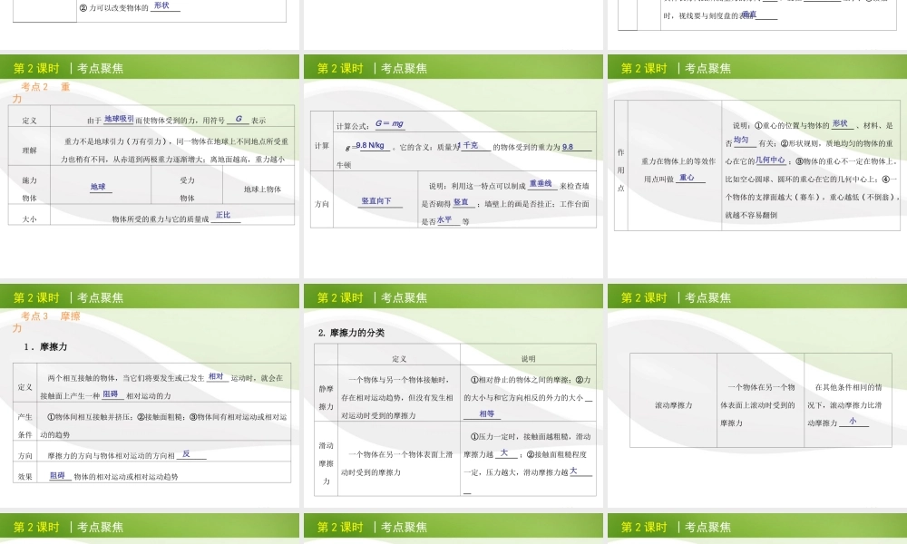Viewport: 907px width, 544px height.
Task: Select the answer 重心
Action: [687, 178]
